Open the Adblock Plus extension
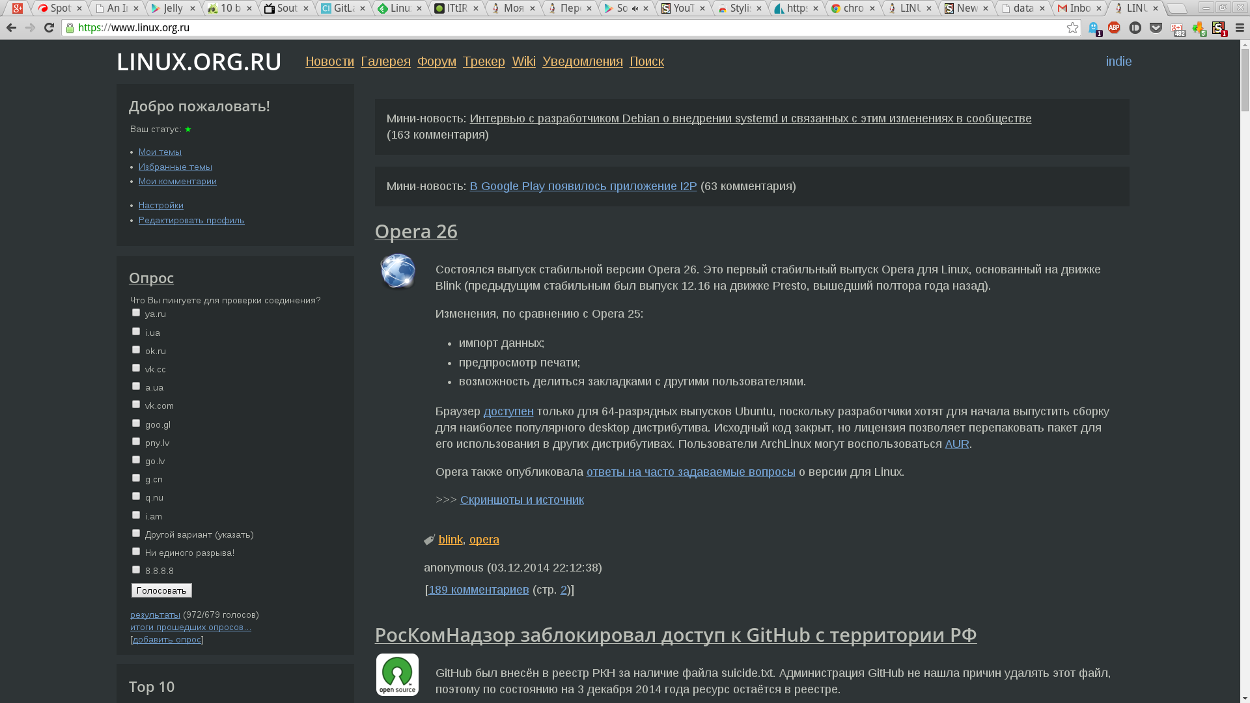1250x703 pixels. (1114, 28)
